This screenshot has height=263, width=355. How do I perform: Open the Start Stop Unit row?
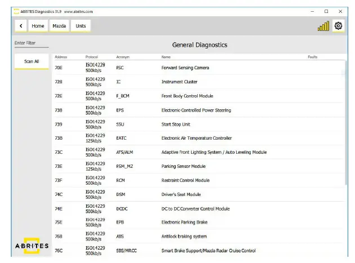click(199, 124)
